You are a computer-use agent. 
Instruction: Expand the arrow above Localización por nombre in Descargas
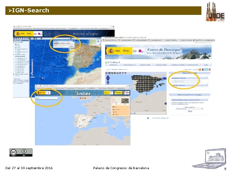tap(207, 77)
